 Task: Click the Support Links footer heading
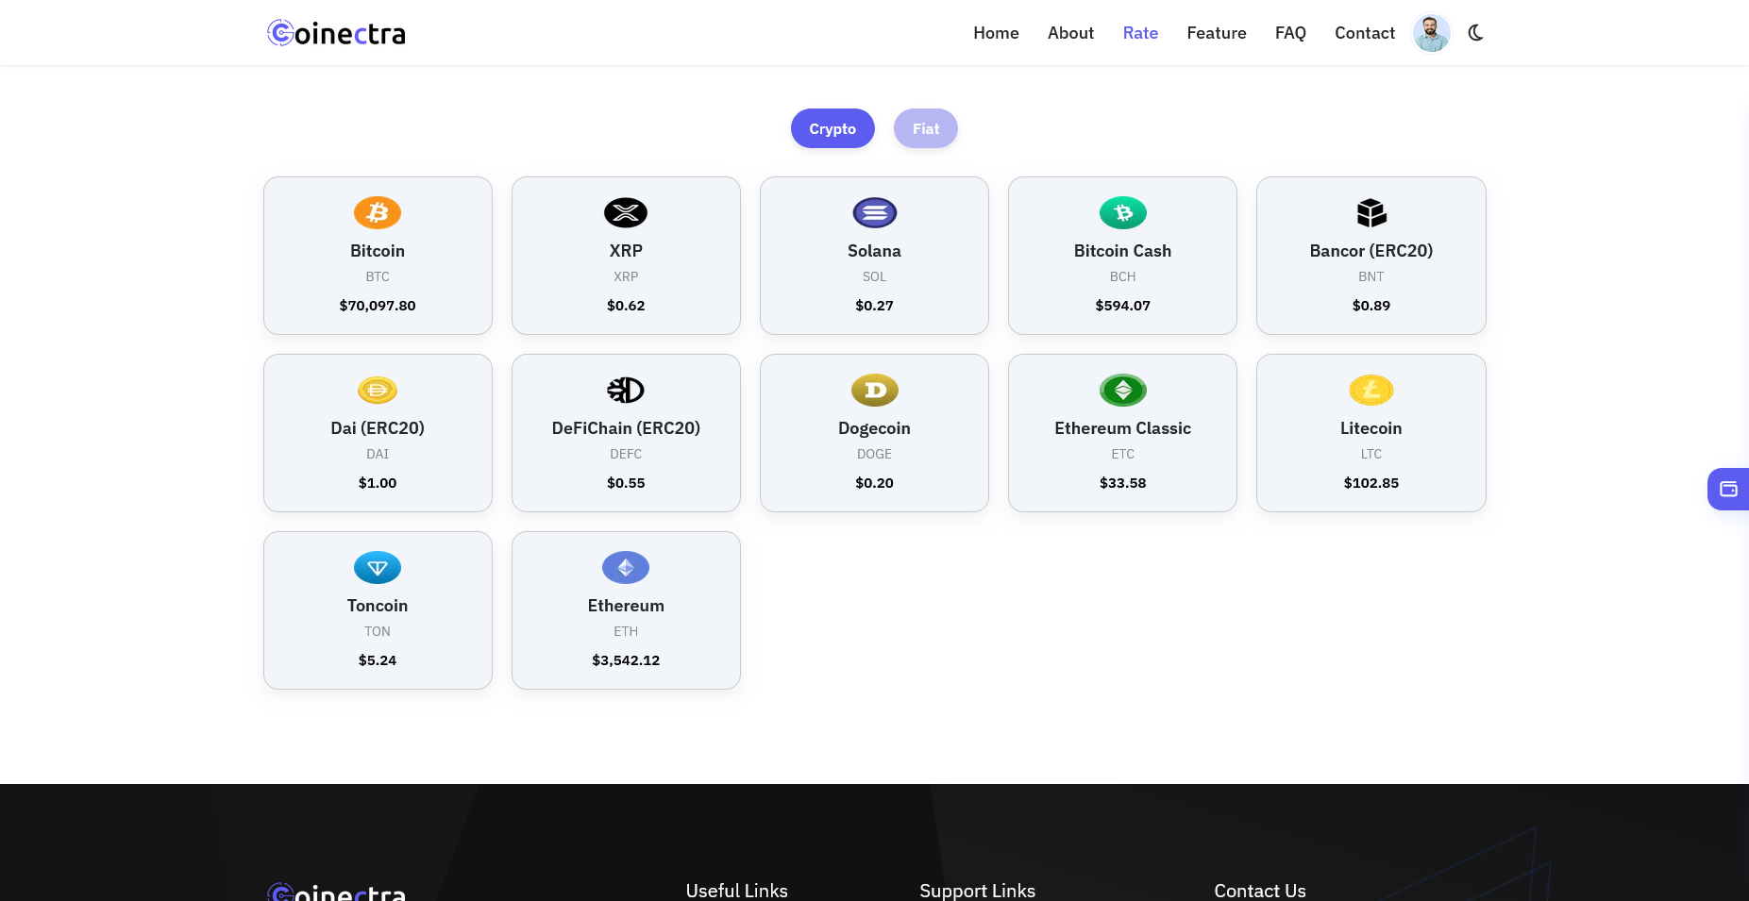[x=977, y=891]
